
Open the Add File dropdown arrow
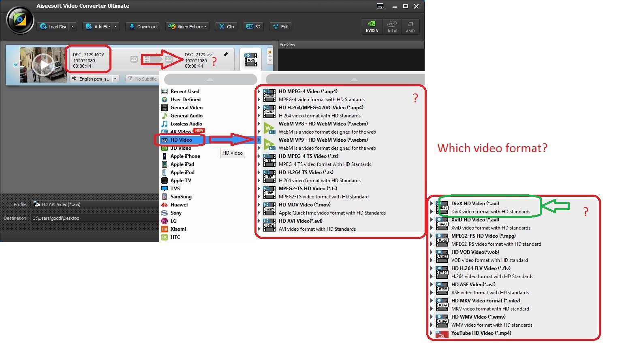point(115,27)
